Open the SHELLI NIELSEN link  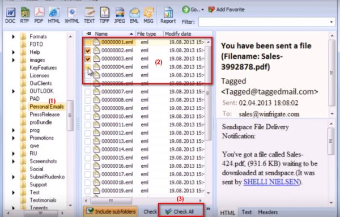click(x=271, y=182)
